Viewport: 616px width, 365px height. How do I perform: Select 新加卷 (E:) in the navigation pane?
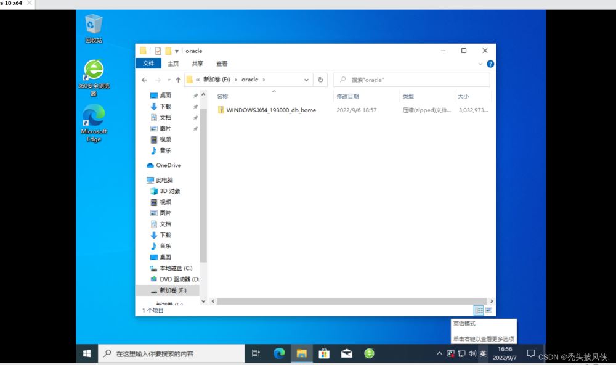172,290
